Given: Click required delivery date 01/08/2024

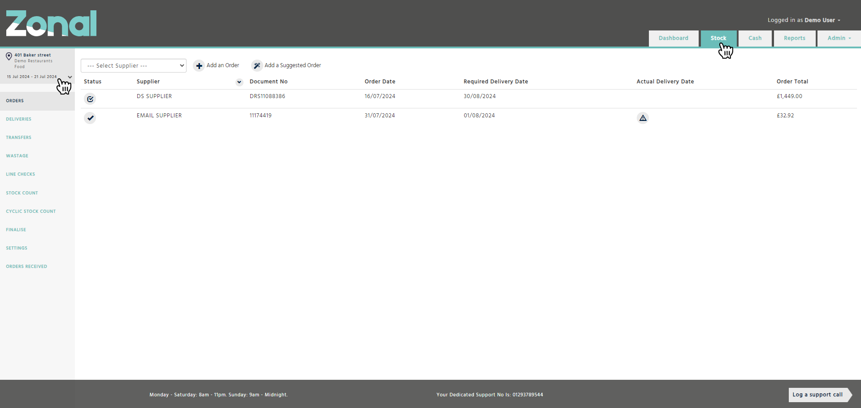Looking at the screenshot, I should [479, 116].
